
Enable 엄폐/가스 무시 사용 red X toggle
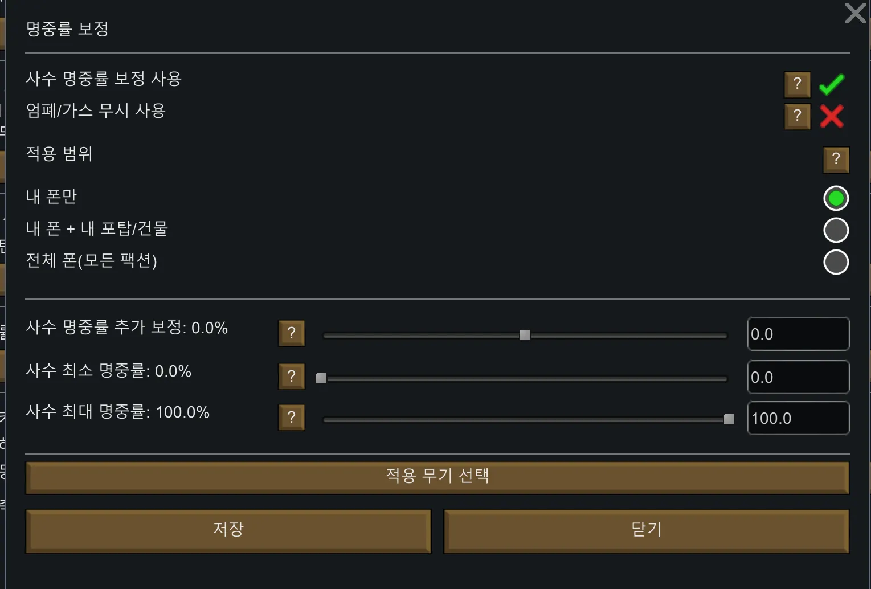pos(832,116)
